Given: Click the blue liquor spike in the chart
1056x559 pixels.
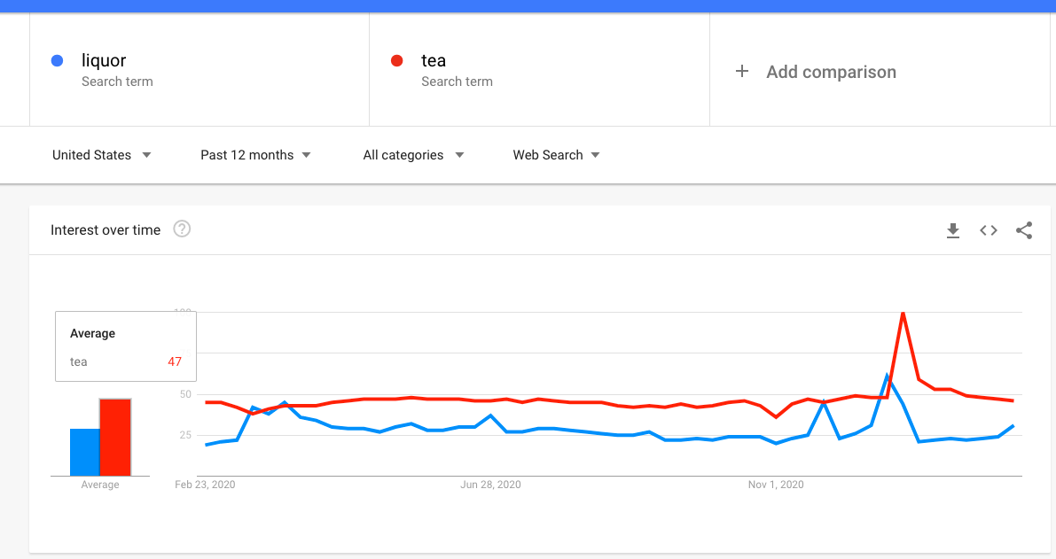Looking at the screenshot, I should pyautogui.click(x=887, y=375).
